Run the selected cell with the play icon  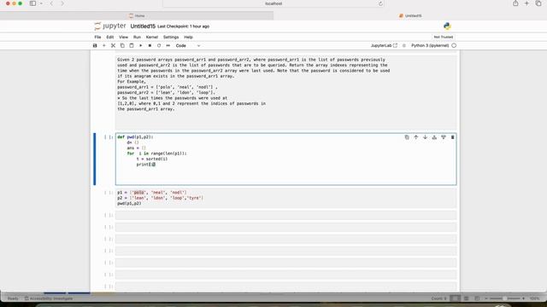pyautogui.click(x=140, y=45)
